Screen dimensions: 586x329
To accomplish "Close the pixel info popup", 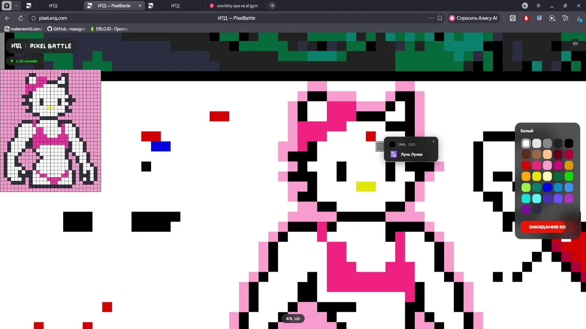I will [x=433, y=141].
